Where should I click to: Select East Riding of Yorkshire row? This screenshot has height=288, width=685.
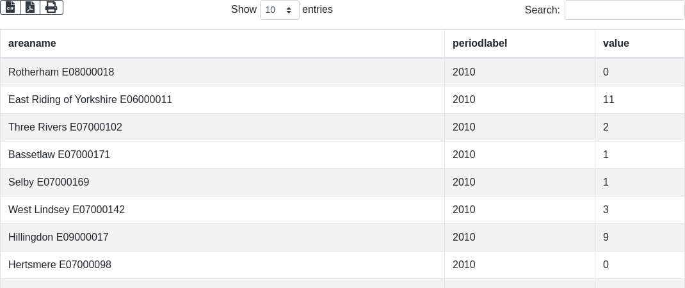(x=90, y=100)
